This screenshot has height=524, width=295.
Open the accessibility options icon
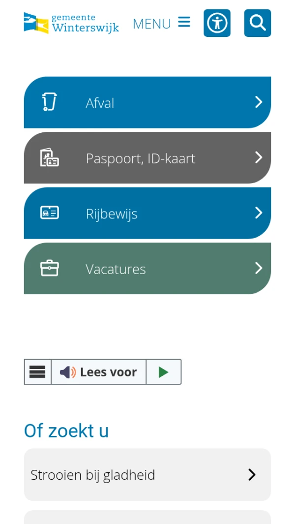pos(217,23)
